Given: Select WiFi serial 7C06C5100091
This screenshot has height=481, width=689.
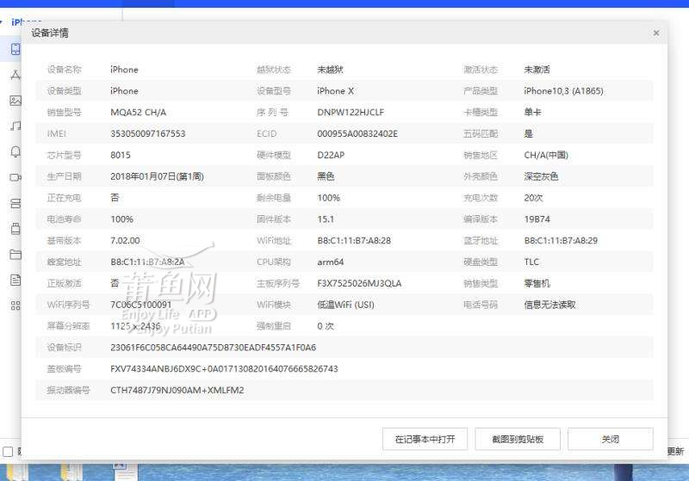Looking at the screenshot, I should click(140, 305).
